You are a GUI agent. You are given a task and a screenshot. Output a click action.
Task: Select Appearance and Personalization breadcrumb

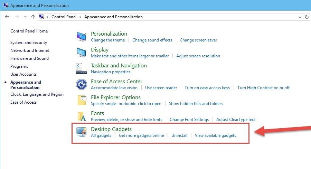113,17
